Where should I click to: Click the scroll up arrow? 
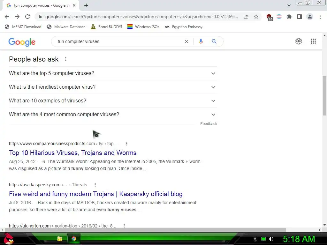pyautogui.click(x=324, y=35)
